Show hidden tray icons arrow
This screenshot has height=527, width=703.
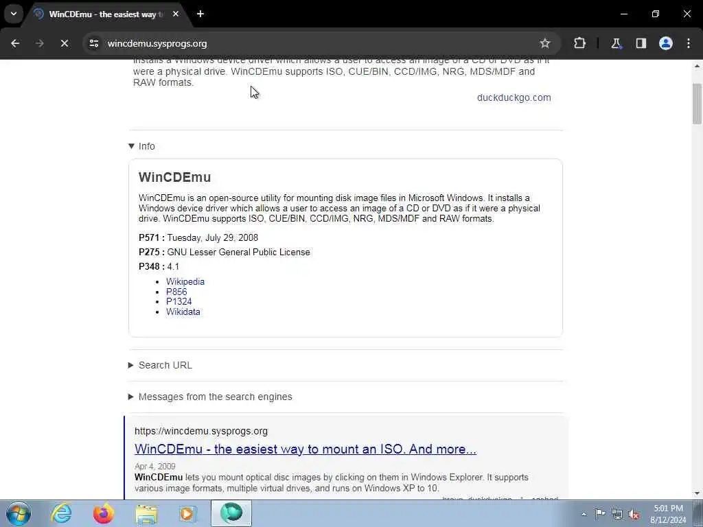tap(584, 514)
